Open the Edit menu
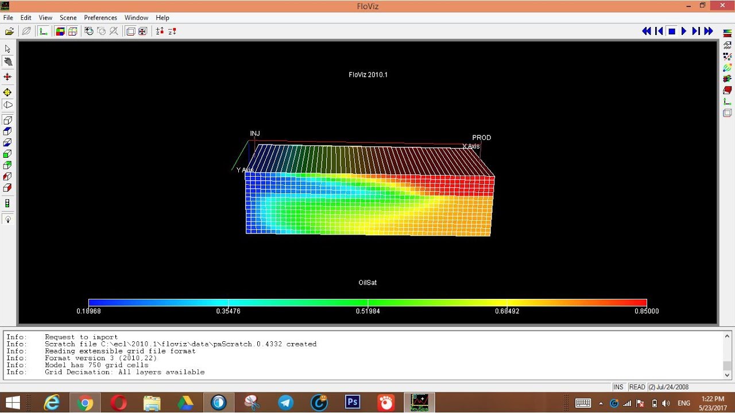The width and height of the screenshot is (735, 413). (26, 18)
